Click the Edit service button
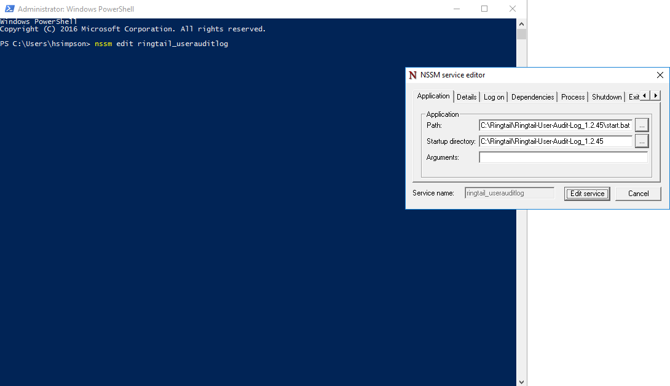Screen dimensions: 670x386 587,194
